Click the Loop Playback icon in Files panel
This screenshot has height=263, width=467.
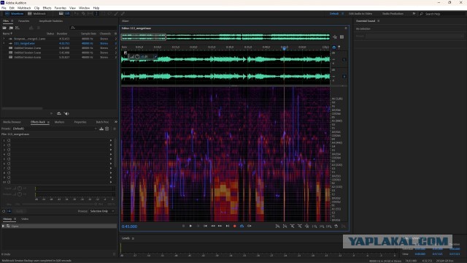(59, 114)
